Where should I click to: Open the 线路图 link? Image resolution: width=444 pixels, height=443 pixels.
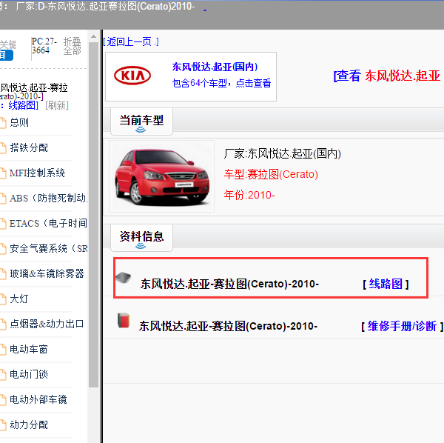point(386,284)
